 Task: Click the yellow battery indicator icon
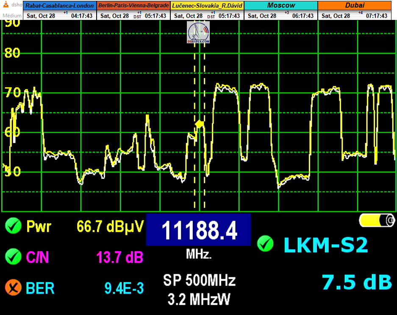pos(377,220)
